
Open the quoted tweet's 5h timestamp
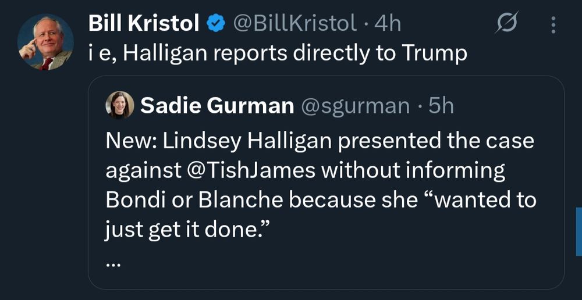pyautogui.click(x=441, y=105)
